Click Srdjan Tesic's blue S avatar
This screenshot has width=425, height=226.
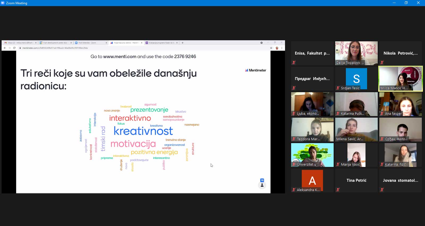coord(356,78)
